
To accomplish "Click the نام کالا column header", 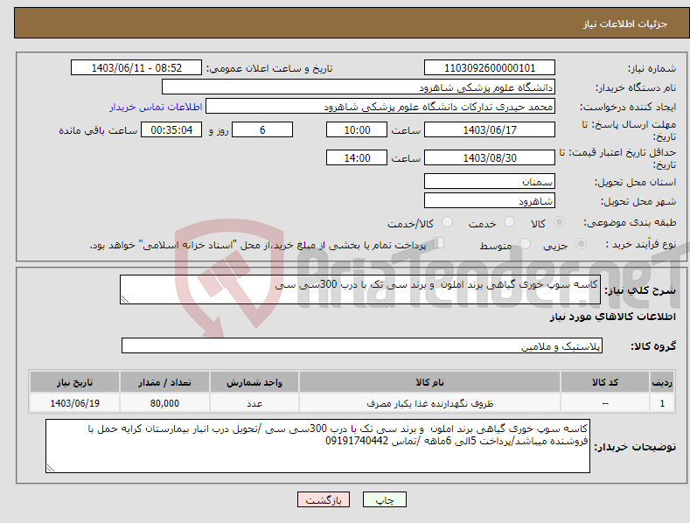I will pyautogui.click(x=429, y=382).
